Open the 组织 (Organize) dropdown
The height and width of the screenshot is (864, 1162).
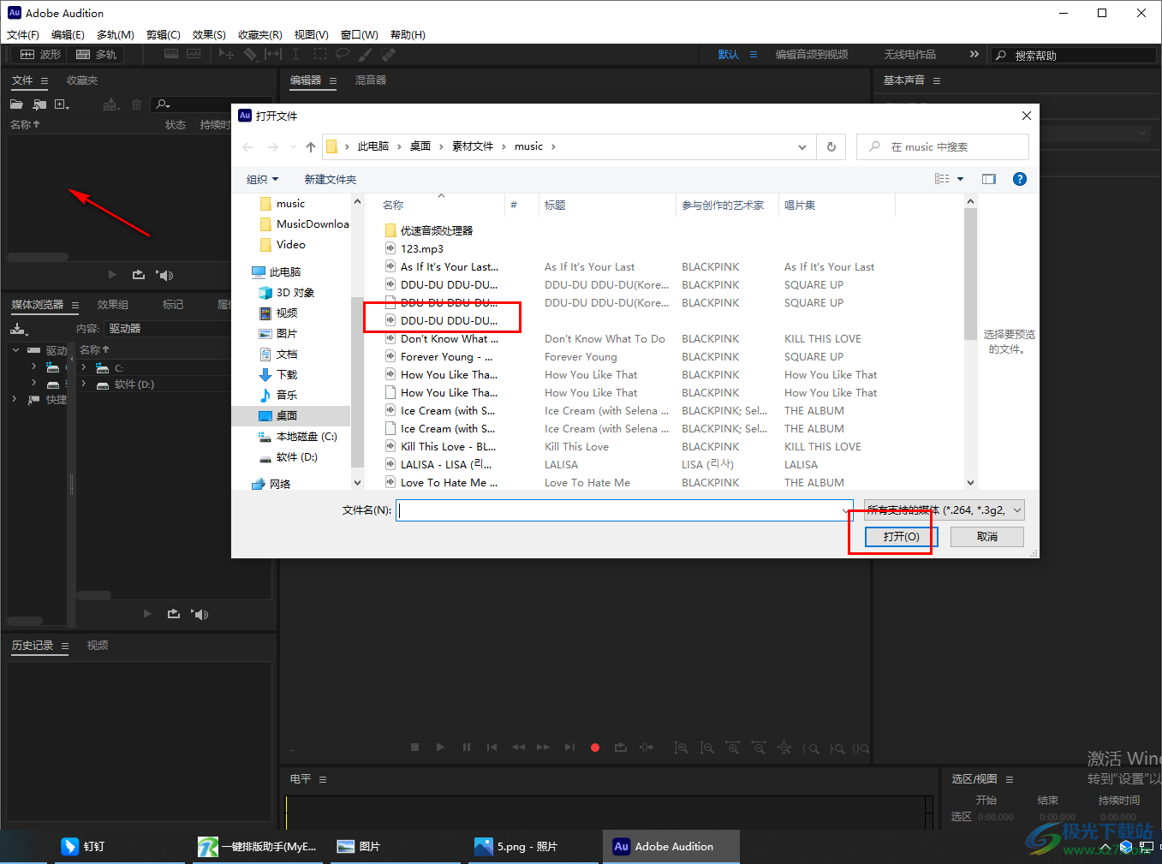point(262,179)
